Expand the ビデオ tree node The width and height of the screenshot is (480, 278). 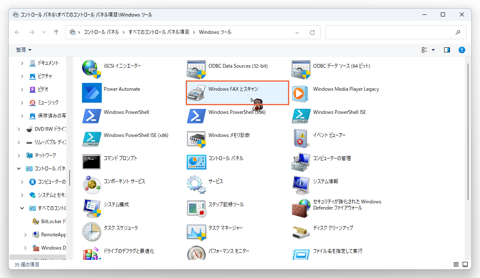(22, 90)
